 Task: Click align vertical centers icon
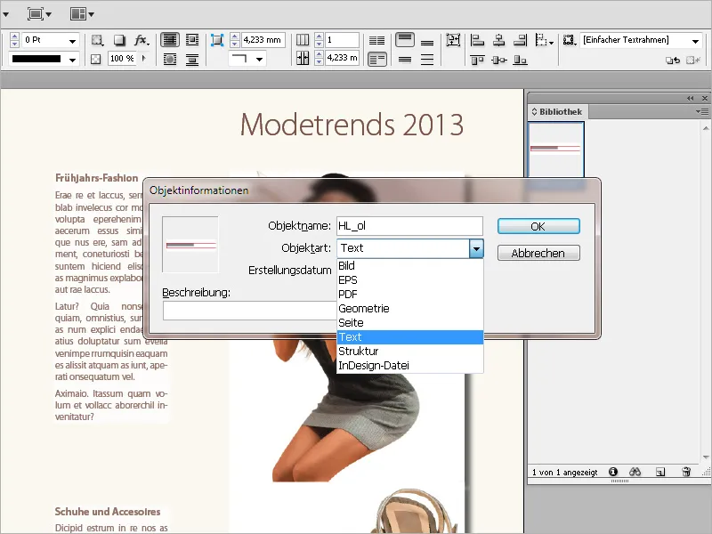pos(499,60)
